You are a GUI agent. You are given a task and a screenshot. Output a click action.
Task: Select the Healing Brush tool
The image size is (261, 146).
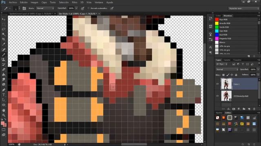click(x=4, y=49)
